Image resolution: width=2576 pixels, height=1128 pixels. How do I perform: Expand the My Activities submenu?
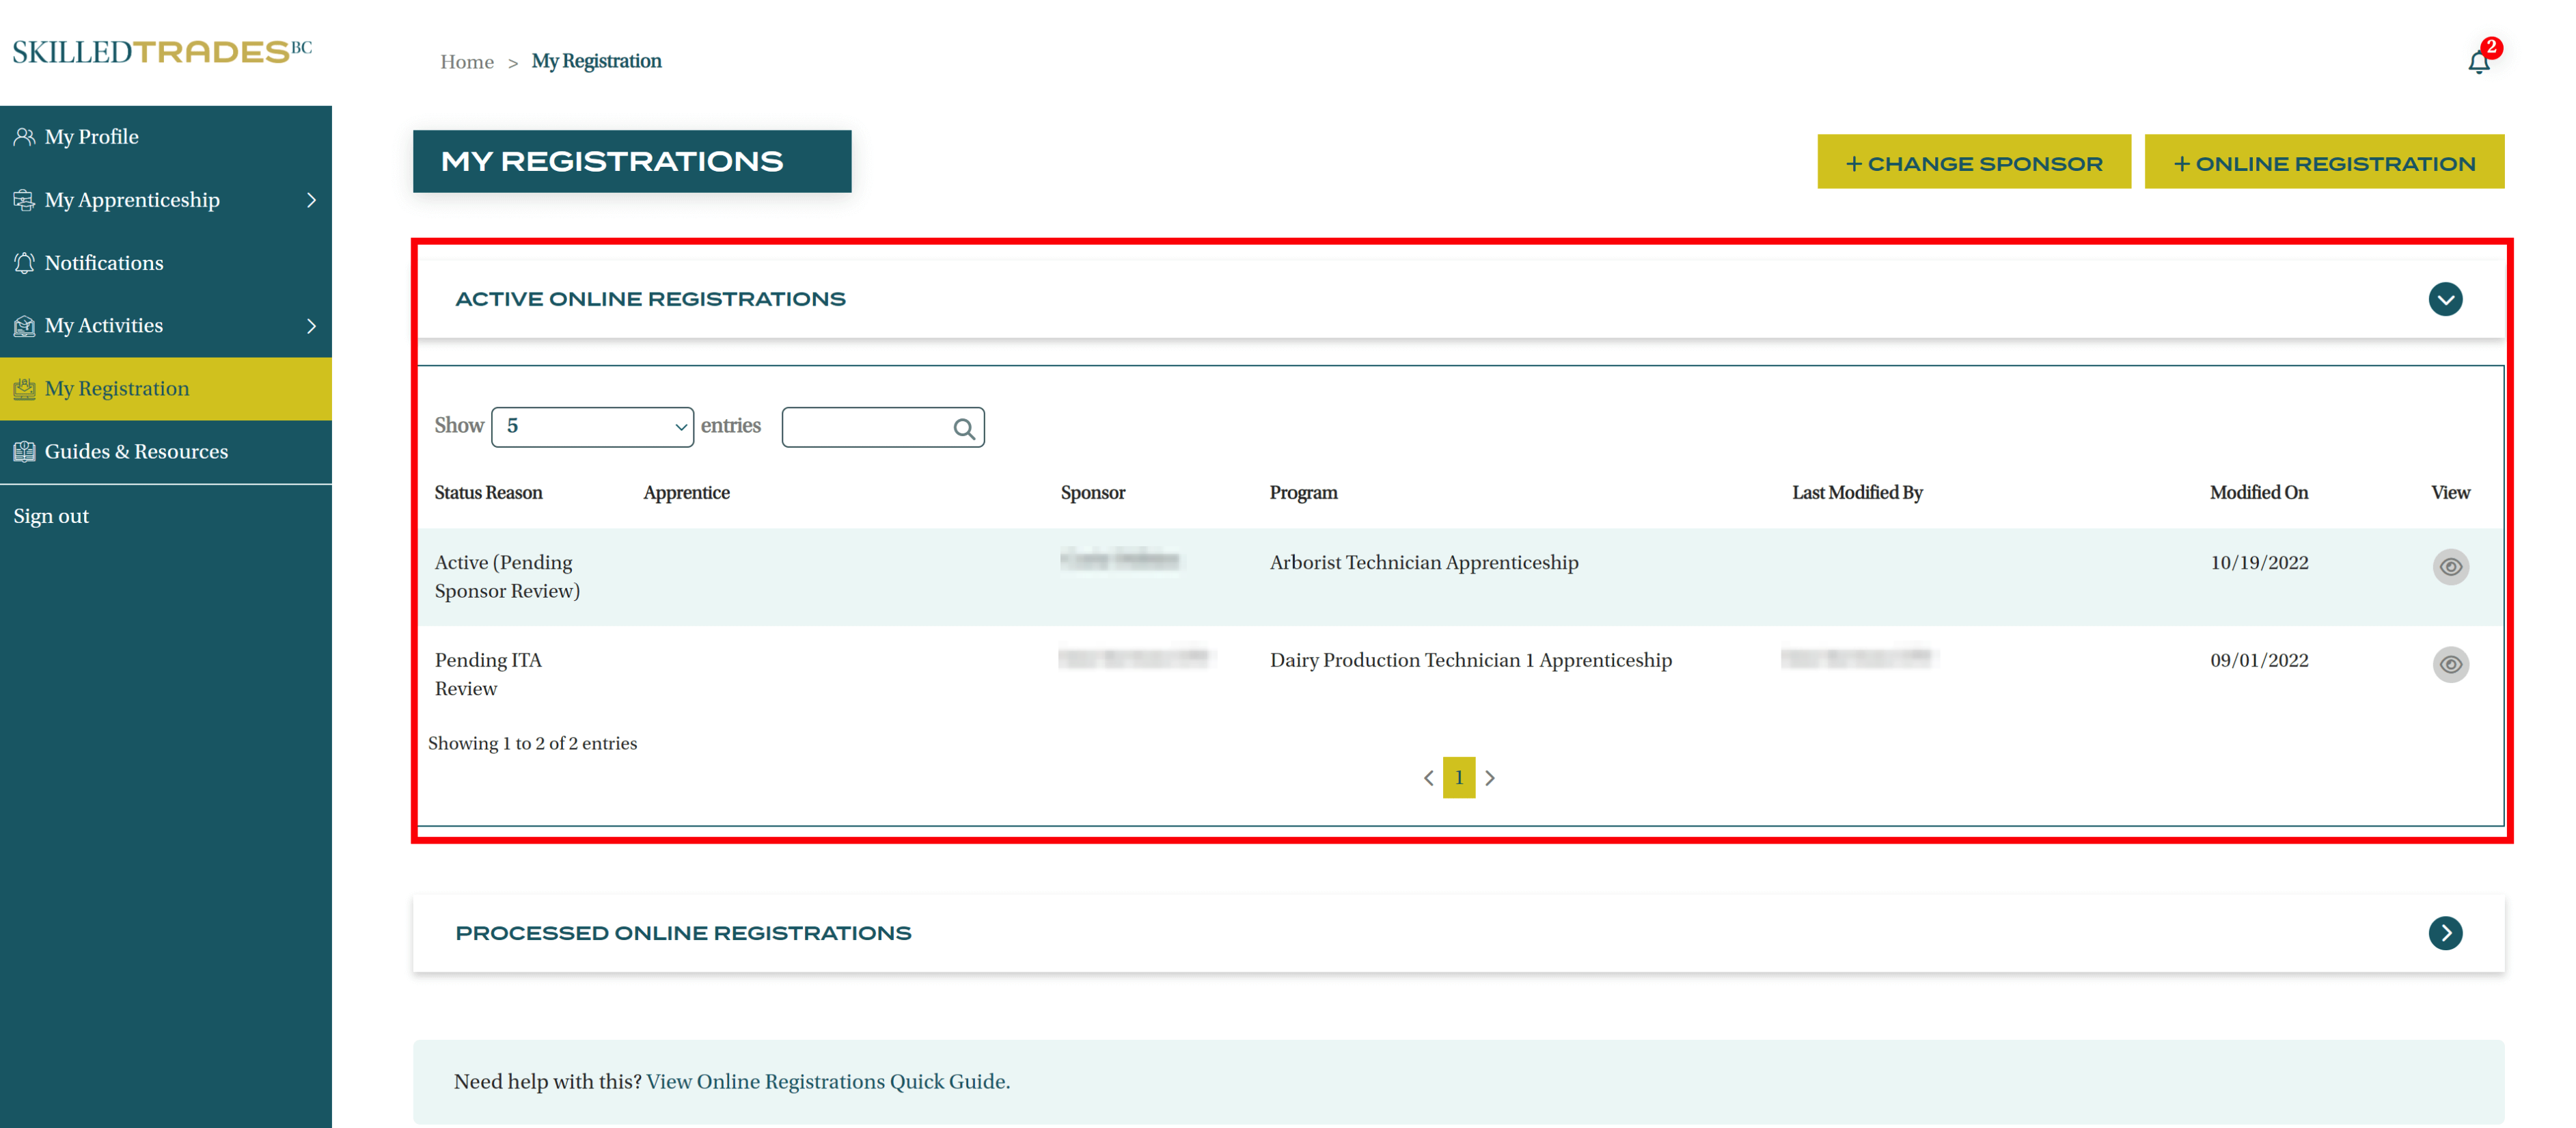click(x=311, y=326)
